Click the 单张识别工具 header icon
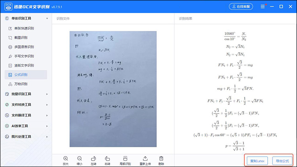Screen dimensions: 297x167 (x=7, y=18)
